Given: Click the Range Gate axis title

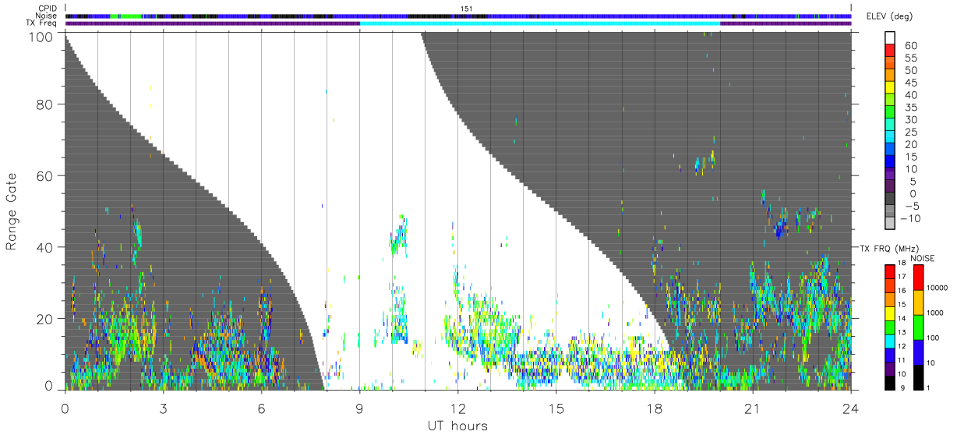Looking at the screenshot, I should click(x=12, y=211).
